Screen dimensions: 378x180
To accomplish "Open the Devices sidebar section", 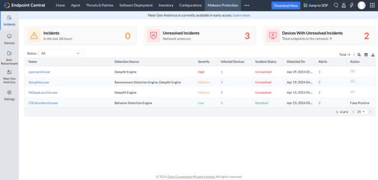I will [x=9, y=39].
